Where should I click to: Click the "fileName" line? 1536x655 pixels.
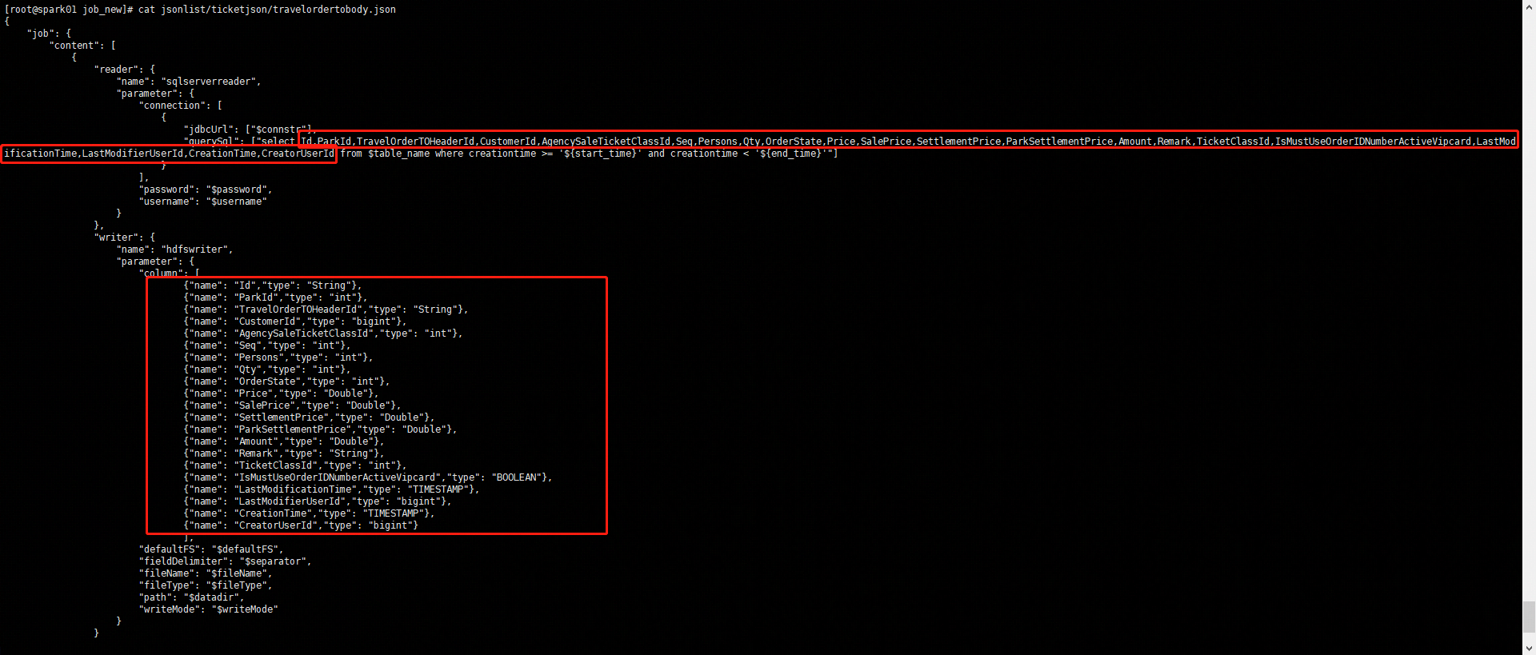[x=206, y=573]
